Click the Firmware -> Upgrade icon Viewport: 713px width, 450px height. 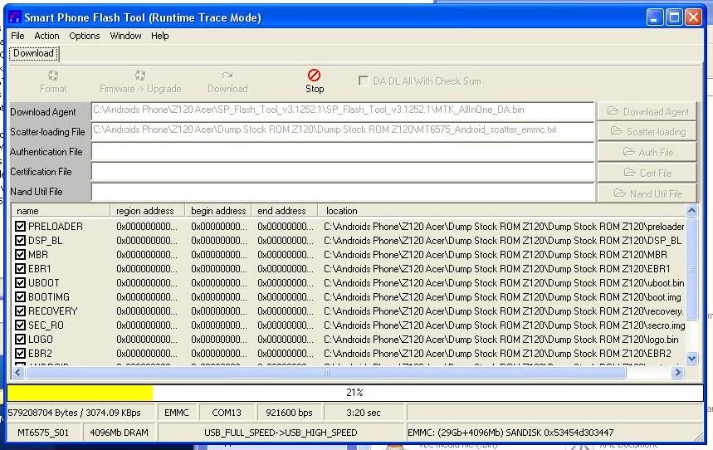tap(140, 76)
